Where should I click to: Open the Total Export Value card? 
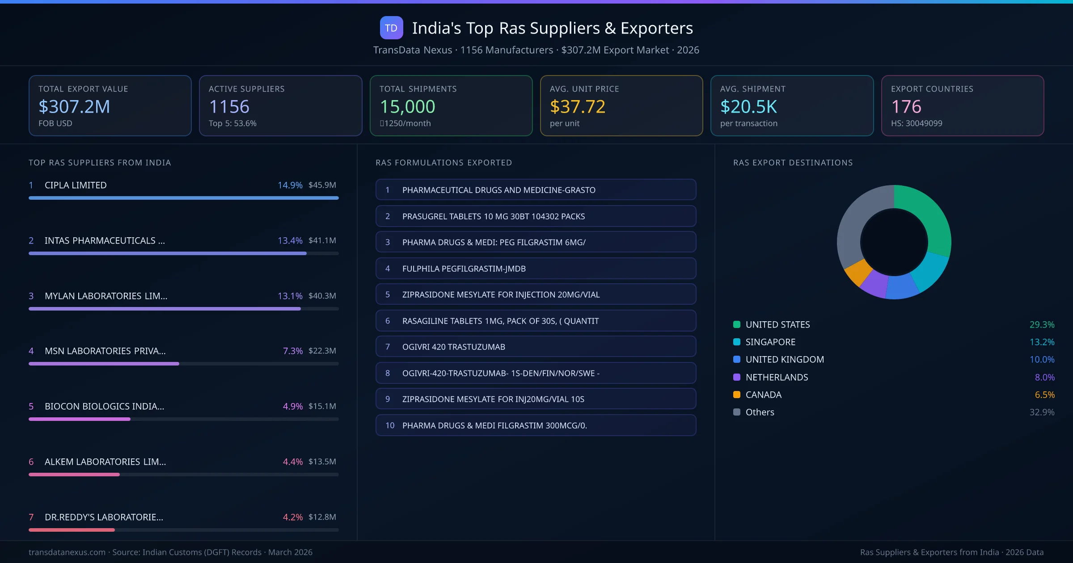coord(110,105)
